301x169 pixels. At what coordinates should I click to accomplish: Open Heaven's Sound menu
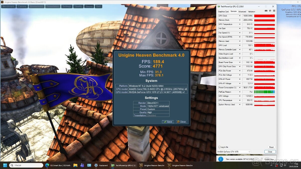pyautogui.click(x=89, y=7)
